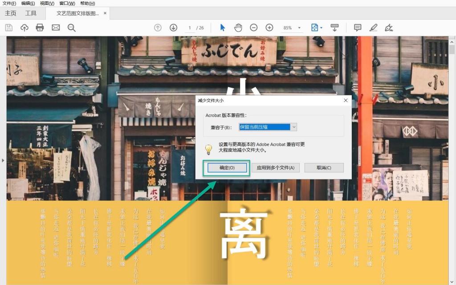Viewport: 456px width, 285px height.
Task: Click the lightbulb tip icon
Action: tap(208, 149)
